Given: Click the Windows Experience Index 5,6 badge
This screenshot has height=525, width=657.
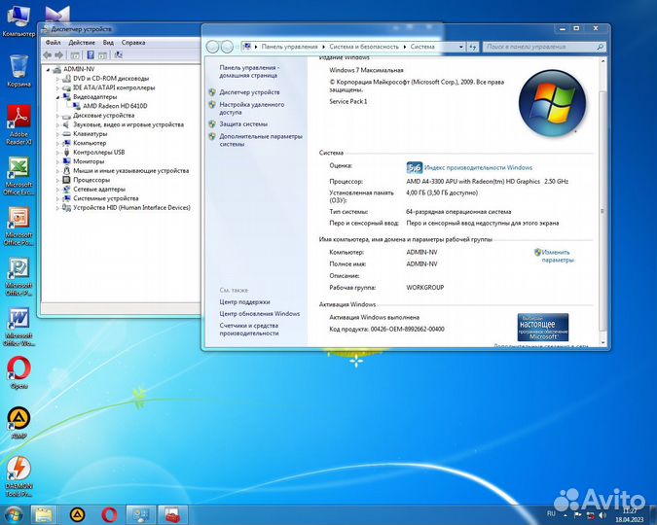Looking at the screenshot, I should coord(414,168).
